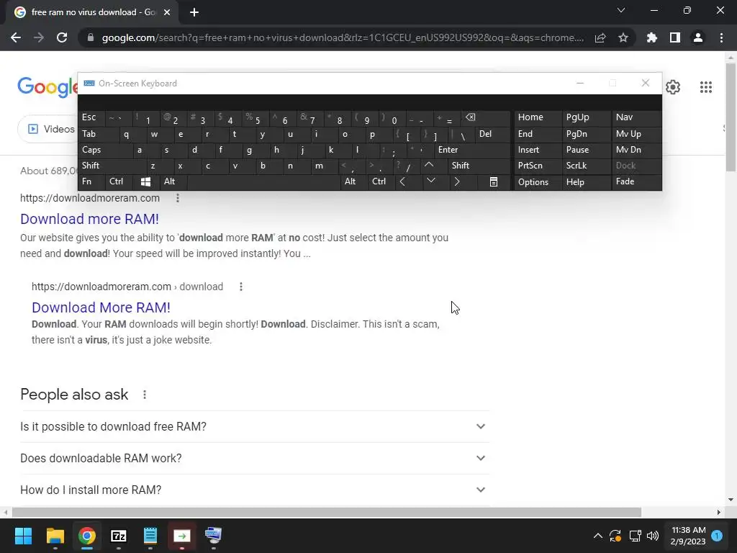Select the Videos search filter
The image size is (737, 553).
pos(51,129)
